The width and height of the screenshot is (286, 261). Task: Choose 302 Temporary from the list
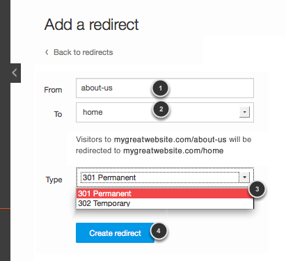pyautogui.click(x=165, y=203)
